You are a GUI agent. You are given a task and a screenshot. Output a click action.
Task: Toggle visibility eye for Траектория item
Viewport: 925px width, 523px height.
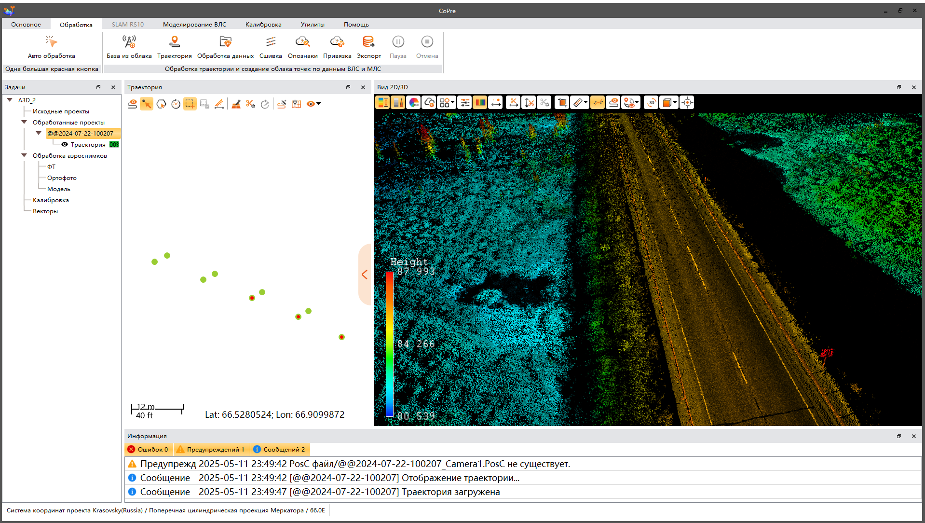[65, 145]
